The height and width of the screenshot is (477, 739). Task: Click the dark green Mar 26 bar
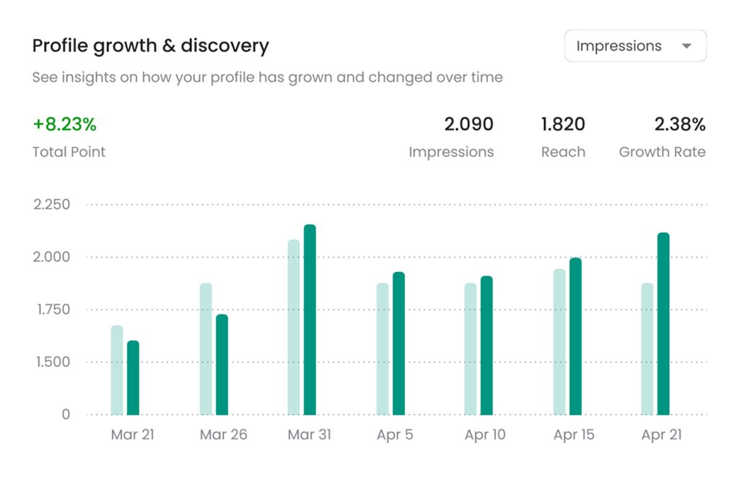tap(222, 364)
